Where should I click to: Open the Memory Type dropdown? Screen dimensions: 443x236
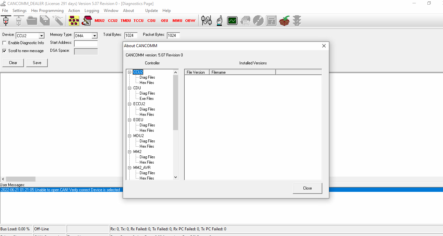pyautogui.click(x=95, y=35)
